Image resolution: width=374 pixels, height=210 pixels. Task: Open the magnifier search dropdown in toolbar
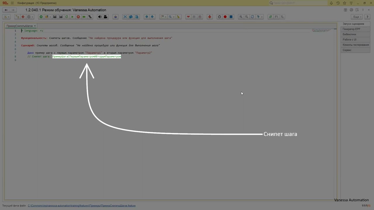click(x=172, y=17)
